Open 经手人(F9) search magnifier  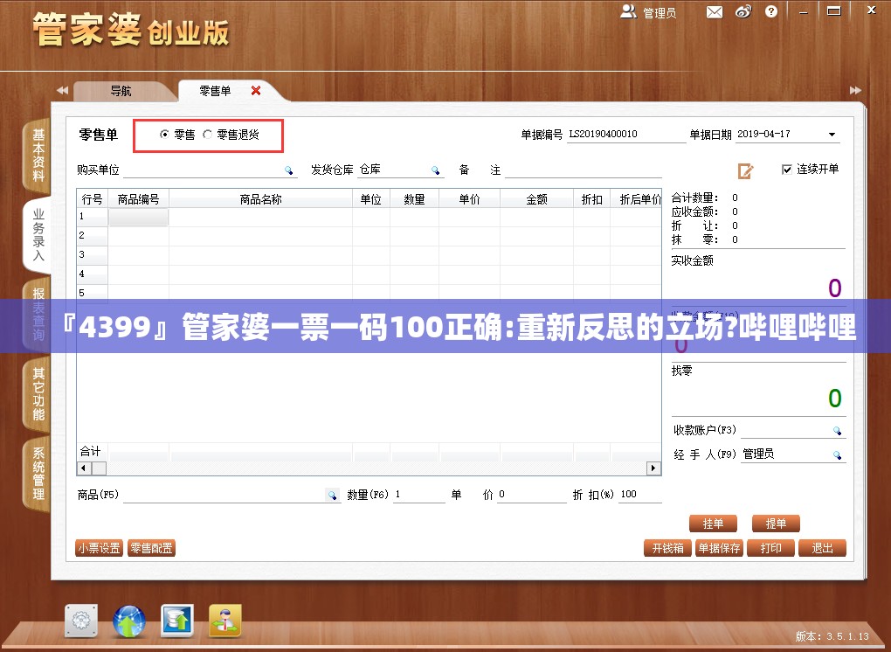click(x=837, y=454)
